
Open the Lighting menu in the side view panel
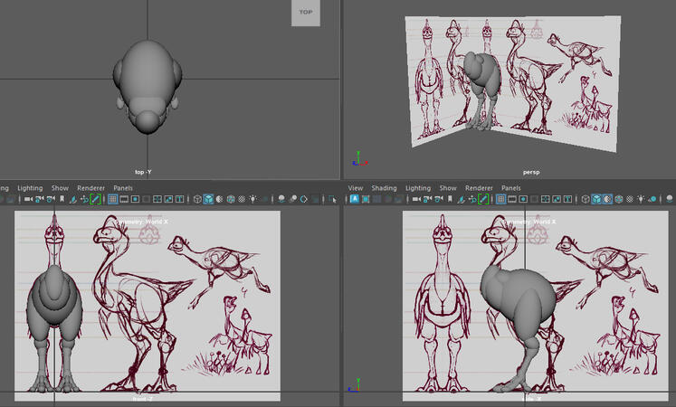click(x=417, y=188)
